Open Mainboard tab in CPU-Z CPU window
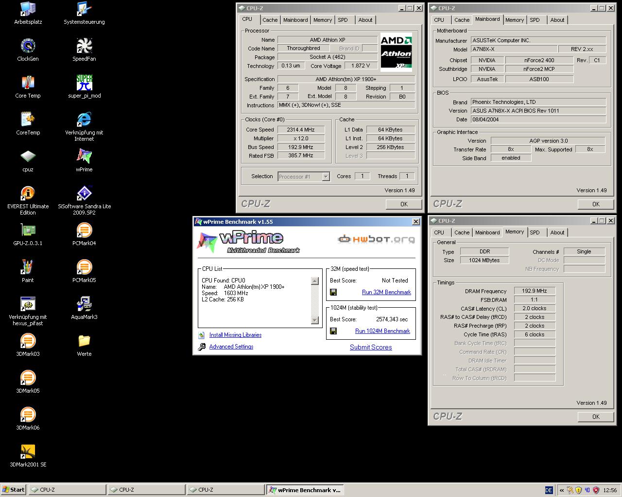 coord(295,20)
